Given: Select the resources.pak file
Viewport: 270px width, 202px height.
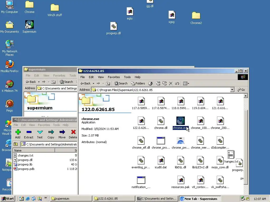Looking at the screenshot, I should pyautogui.click(x=180, y=182).
